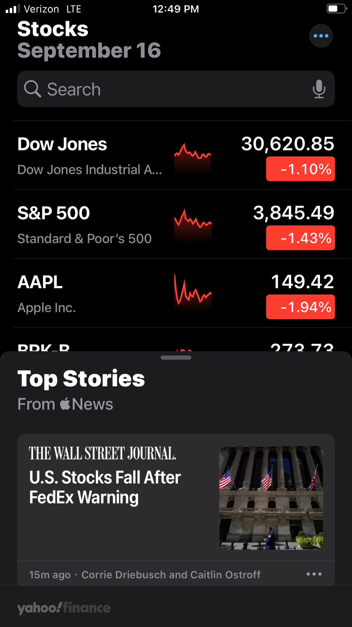Image resolution: width=352 pixels, height=627 pixels.
Task: Tap the Yahoo Finance logo
Action: [64, 608]
